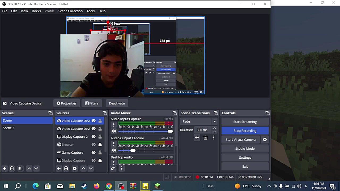Float the Scene Transitions dock using its header icon
This screenshot has width=340, height=191.
coord(216,113)
